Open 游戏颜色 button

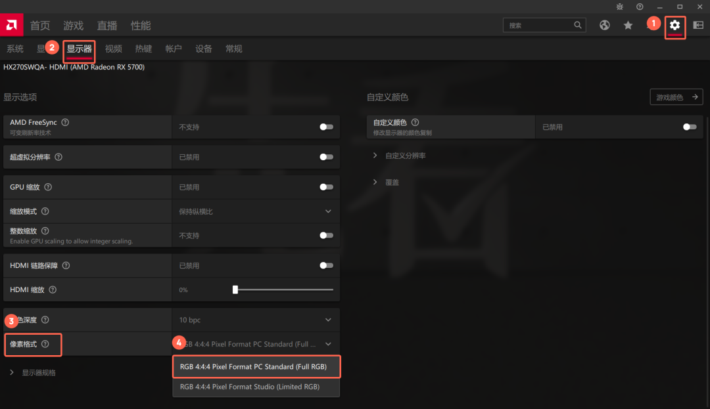click(x=676, y=97)
